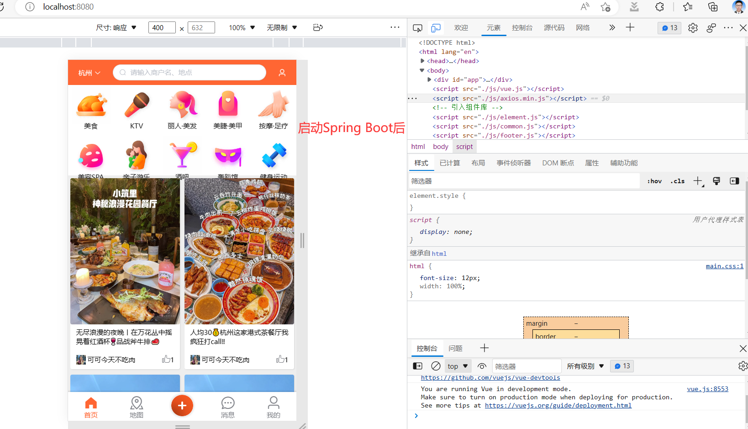Open the DOM 断点 tab
This screenshot has width=748, height=429.
click(558, 163)
